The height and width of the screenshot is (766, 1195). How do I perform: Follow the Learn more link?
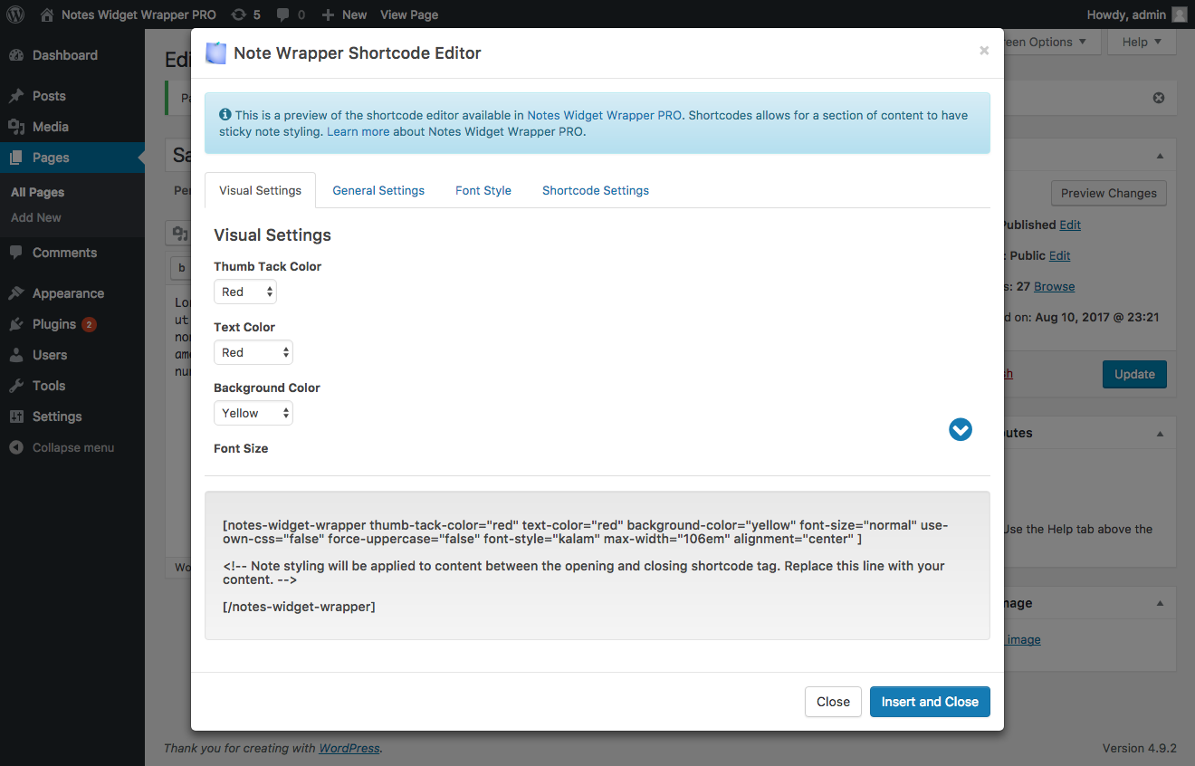point(358,131)
